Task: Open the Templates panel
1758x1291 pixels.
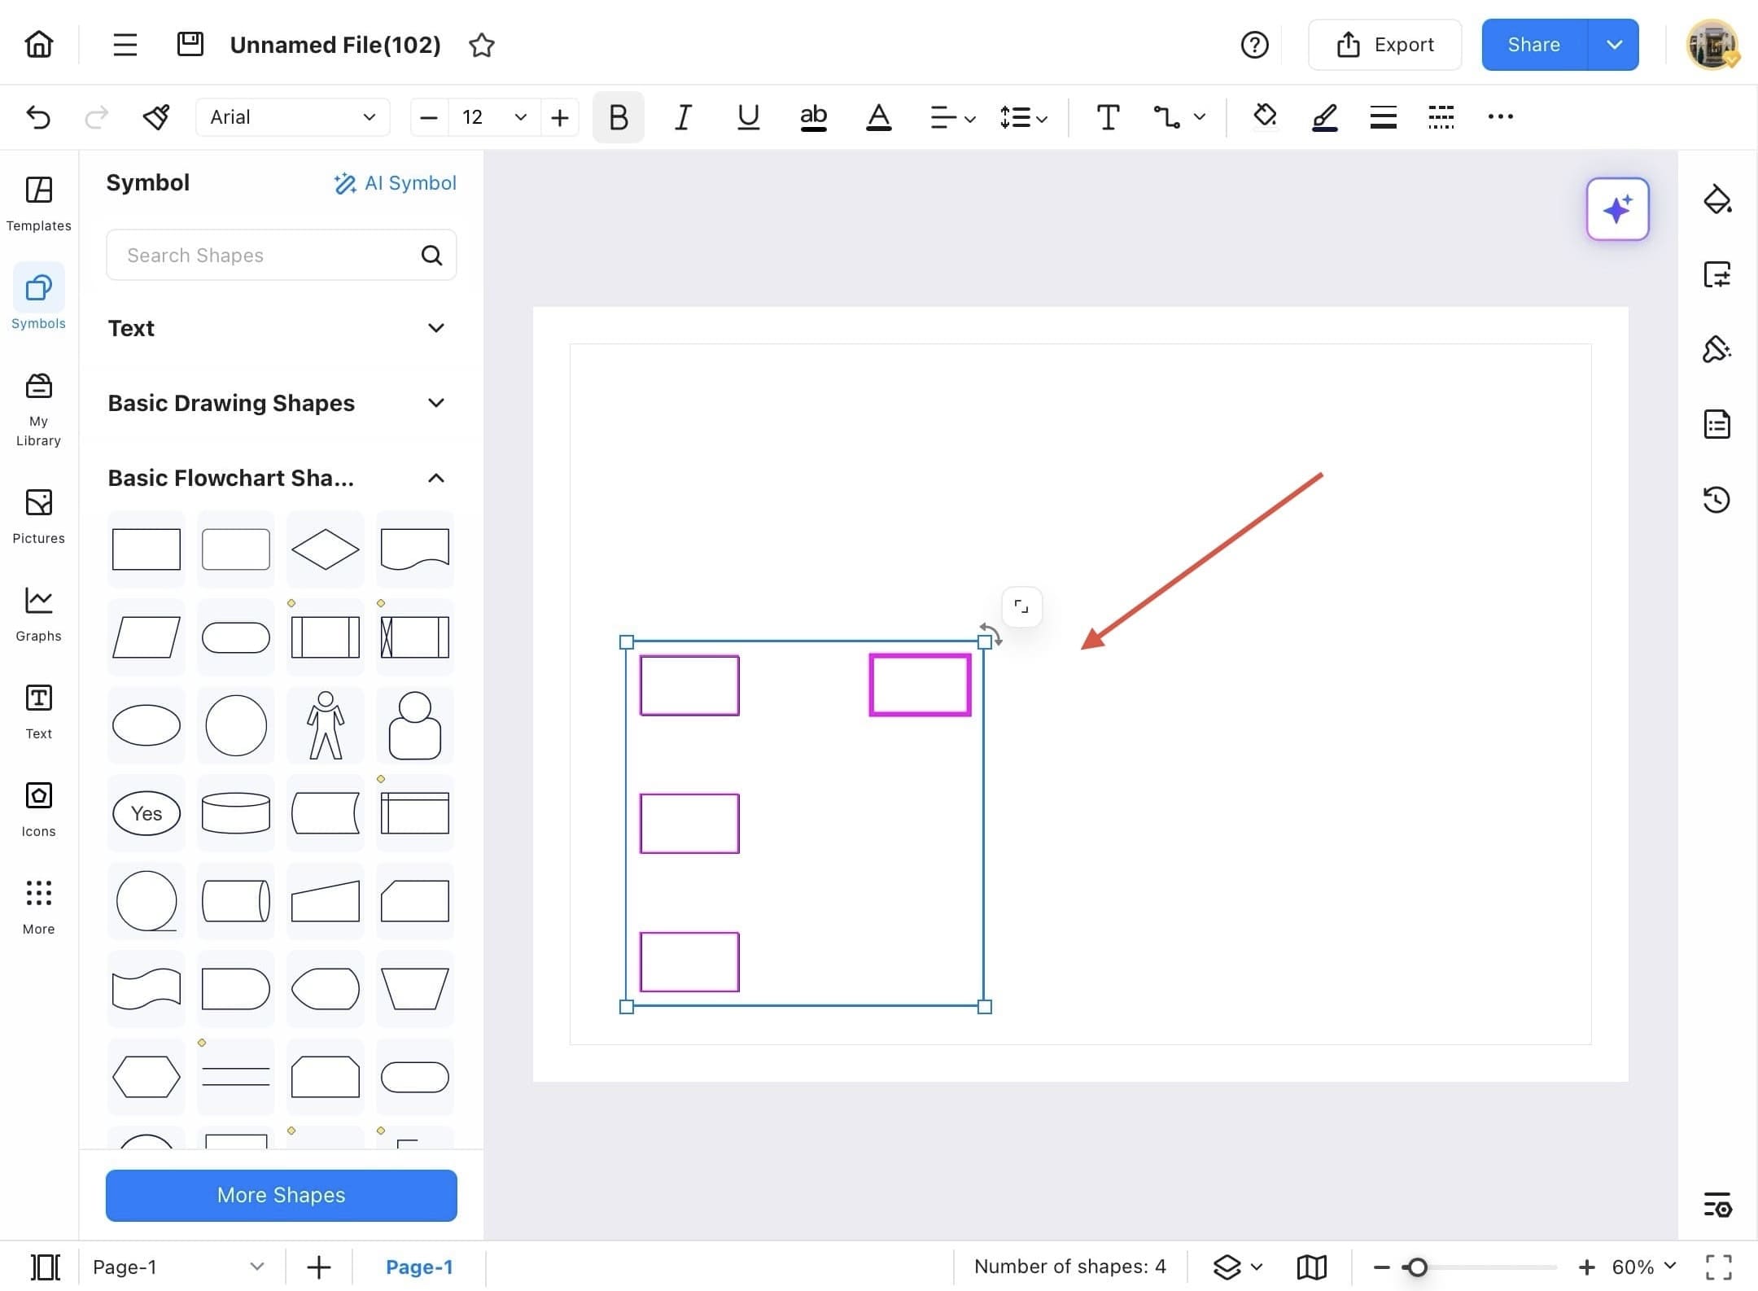Action: (x=37, y=202)
